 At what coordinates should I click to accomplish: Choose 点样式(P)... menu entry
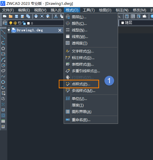pos(91,84)
